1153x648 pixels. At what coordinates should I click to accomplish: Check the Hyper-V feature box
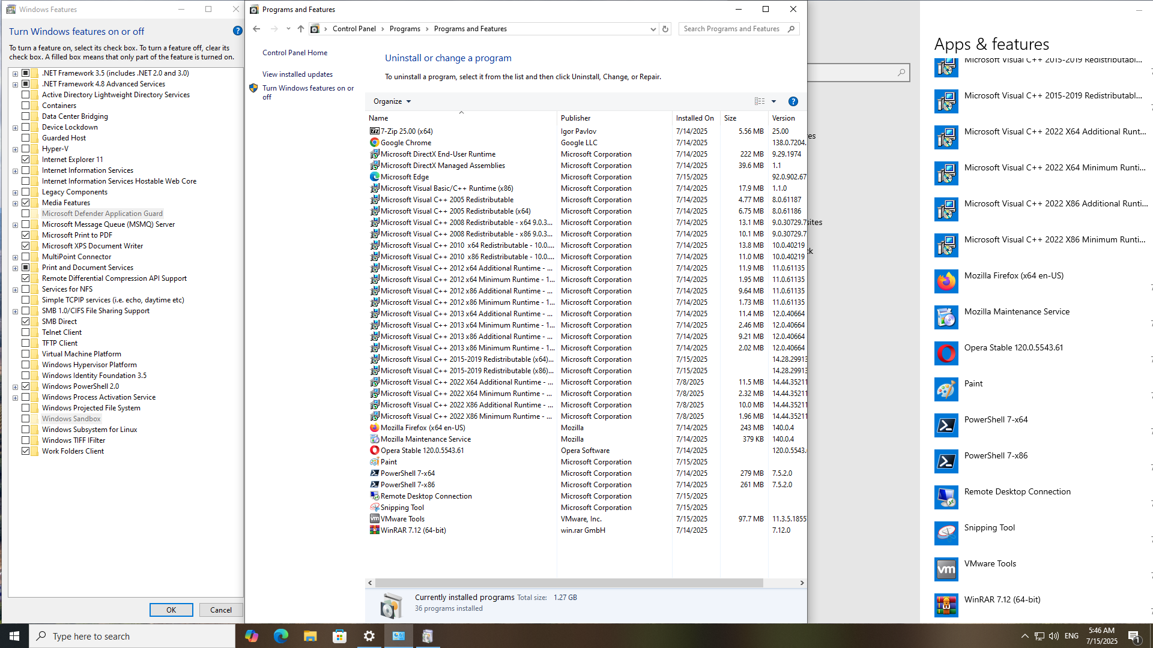click(x=25, y=149)
